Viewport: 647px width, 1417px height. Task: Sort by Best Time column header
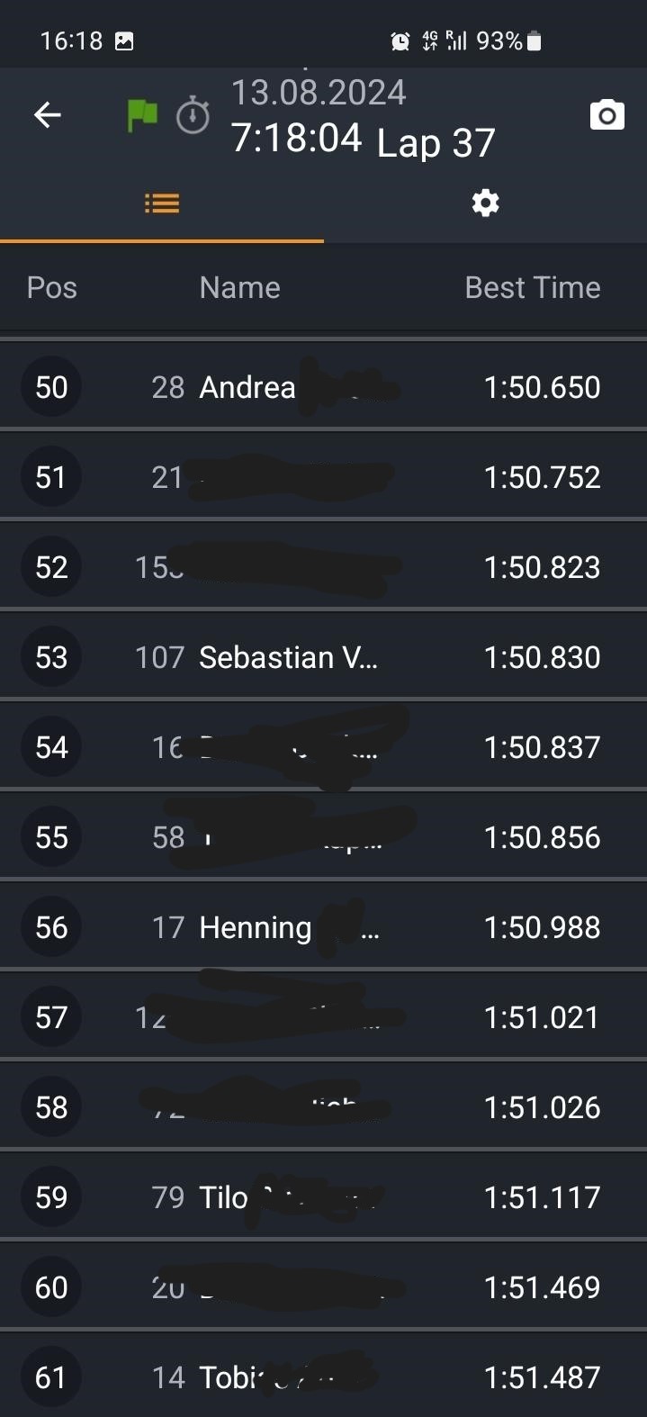532,288
